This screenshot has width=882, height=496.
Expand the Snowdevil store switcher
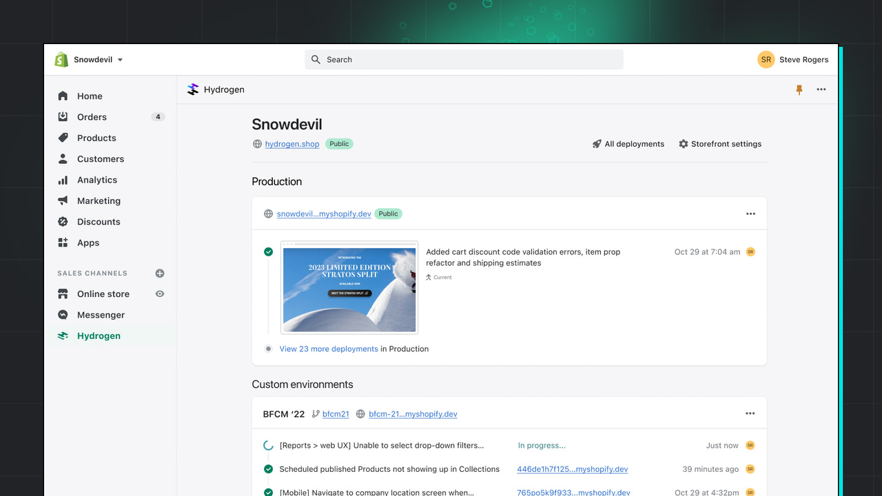click(x=89, y=59)
